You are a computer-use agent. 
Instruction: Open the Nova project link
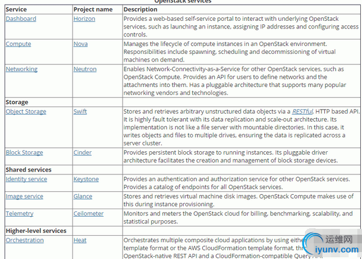[x=81, y=44]
